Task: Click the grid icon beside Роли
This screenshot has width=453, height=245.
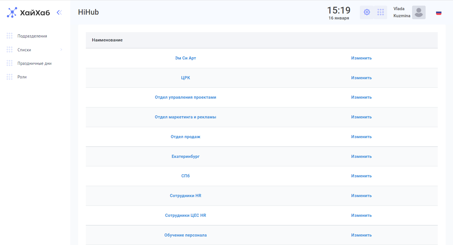Action: pyautogui.click(x=10, y=77)
